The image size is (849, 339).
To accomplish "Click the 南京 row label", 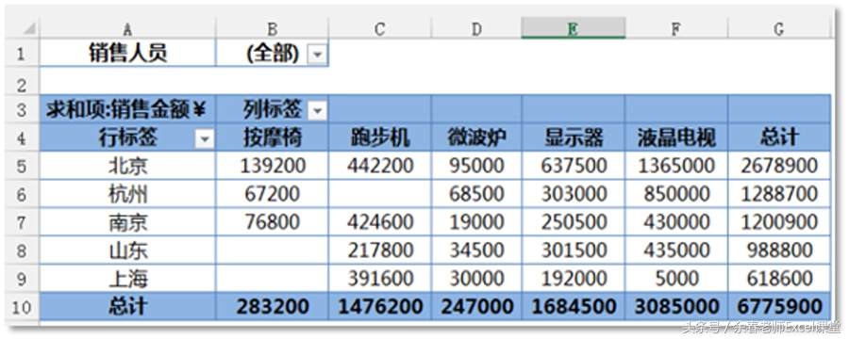I will tap(127, 222).
